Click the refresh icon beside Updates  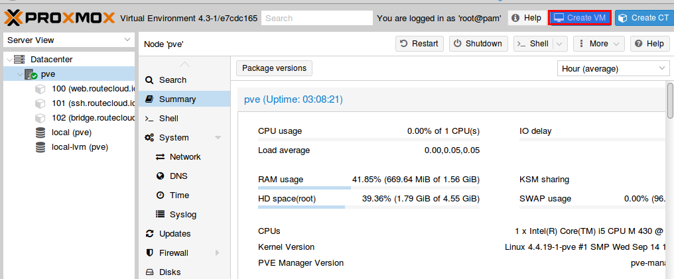click(149, 233)
